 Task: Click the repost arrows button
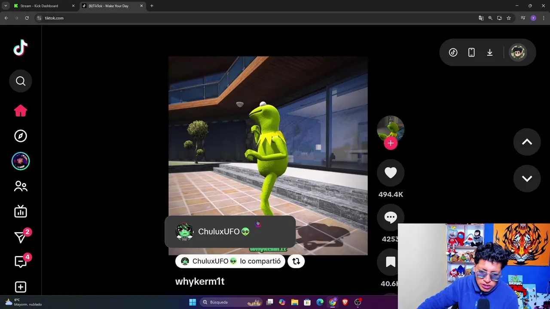tap(296, 261)
